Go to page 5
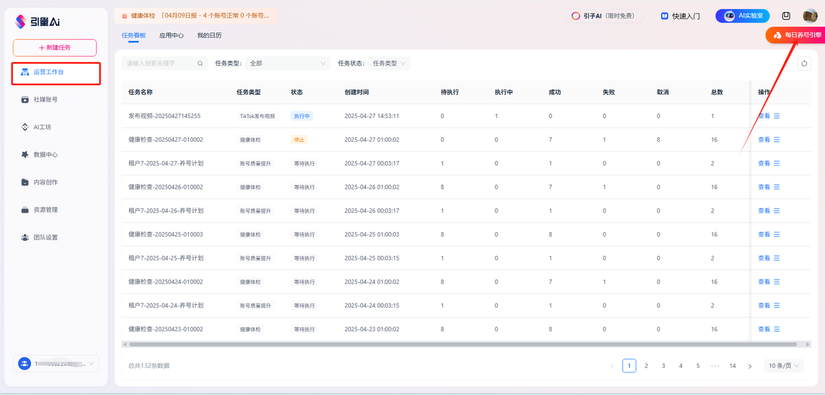This screenshot has height=395, width=825. click(698, 366)
